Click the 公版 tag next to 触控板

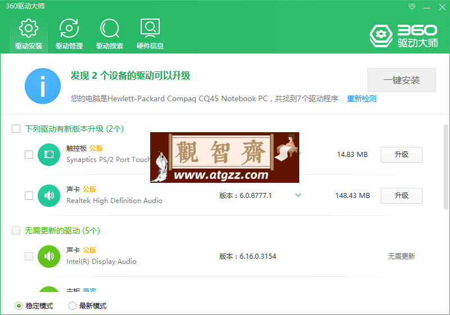tap(96, 148)
